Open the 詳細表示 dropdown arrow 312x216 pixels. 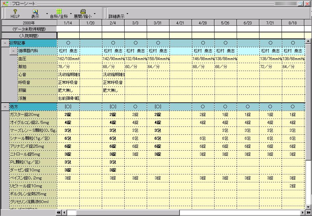[128, 14]
